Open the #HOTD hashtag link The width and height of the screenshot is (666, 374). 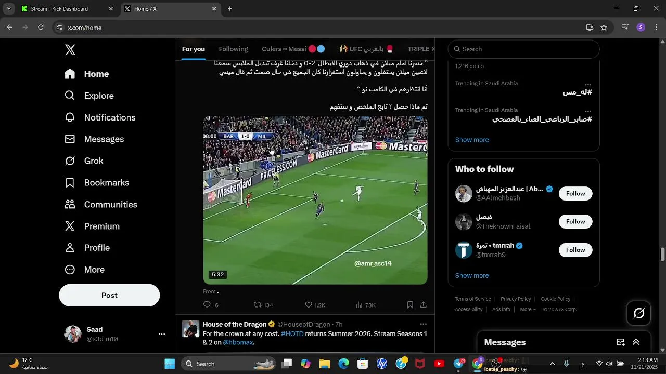[x=292, y=333]
